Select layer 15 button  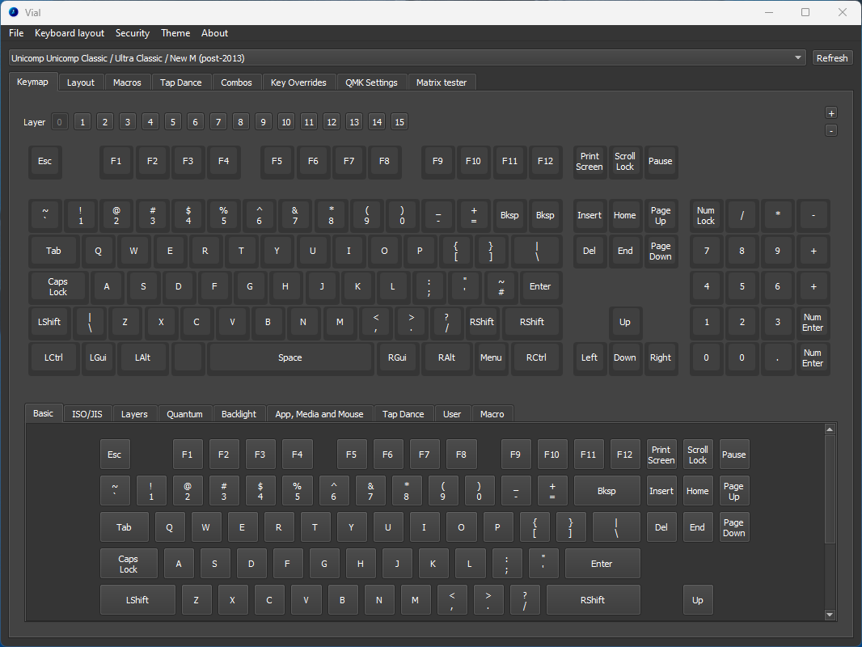click(399, 122)
